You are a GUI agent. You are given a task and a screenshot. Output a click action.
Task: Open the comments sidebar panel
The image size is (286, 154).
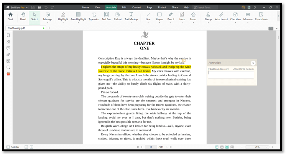tap(8, 48)
